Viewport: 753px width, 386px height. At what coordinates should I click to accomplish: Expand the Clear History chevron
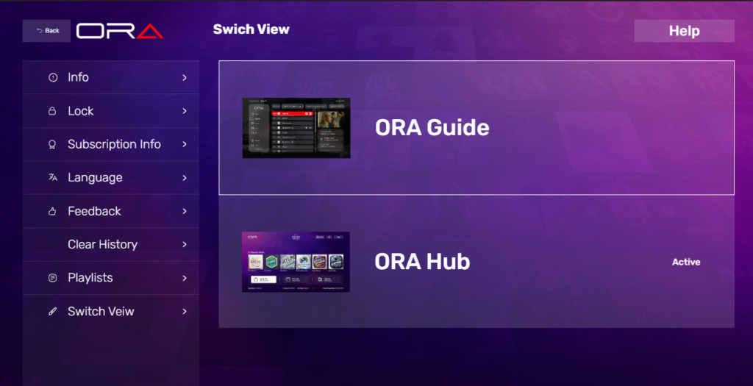click(x=185, y=244)
